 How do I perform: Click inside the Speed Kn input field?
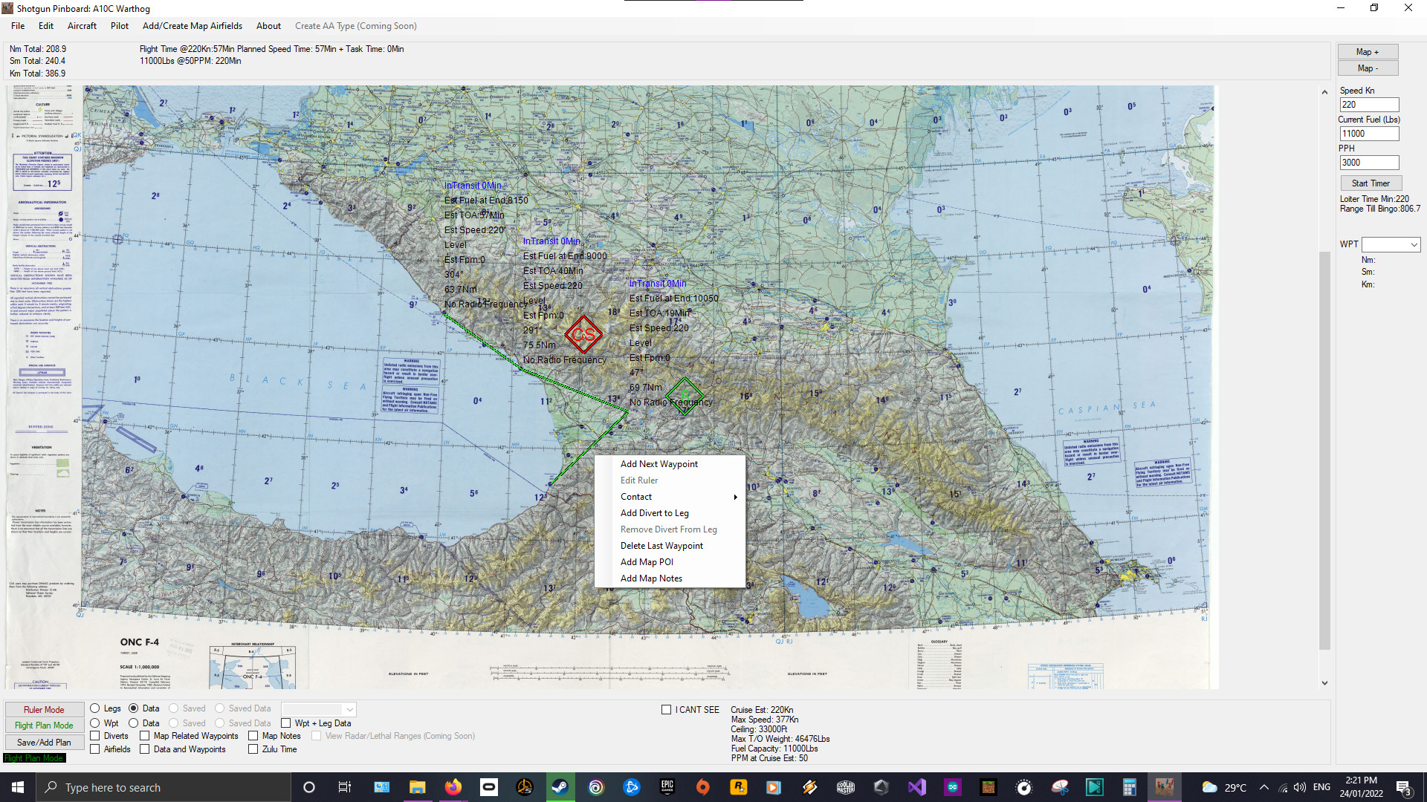1368,105
